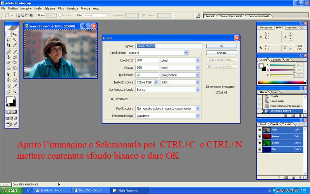Image resolution: width=310 pixels, height=194 pixels.
Task: Toggle the Anti-alias checkbox
Action: point(60,15)
